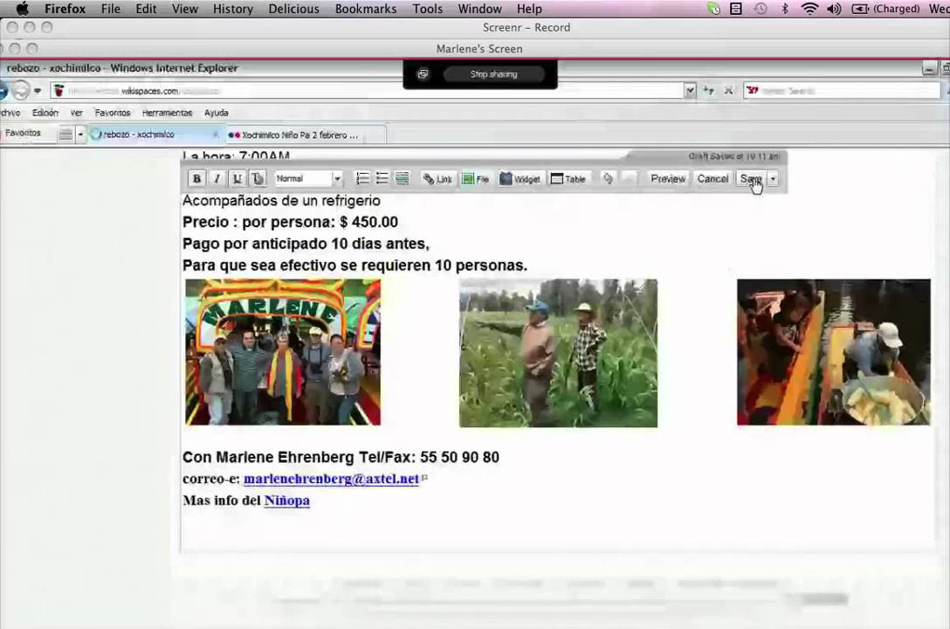Image resolution: width=950 pixels, height=629 pixels.
Task: Click the Preview button
Action: (x=668, y=179)
